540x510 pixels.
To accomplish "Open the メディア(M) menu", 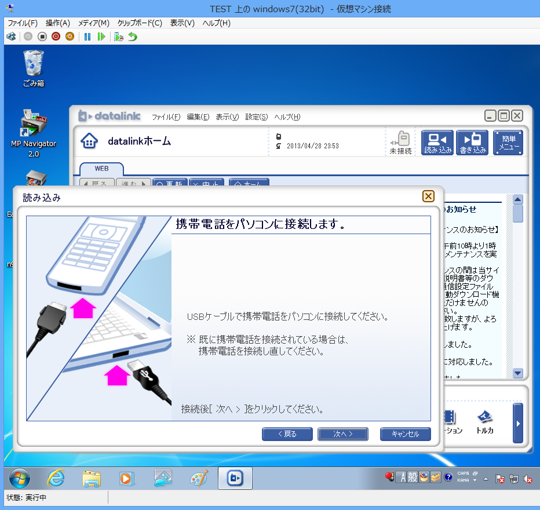I will click(x=94, y=23).
